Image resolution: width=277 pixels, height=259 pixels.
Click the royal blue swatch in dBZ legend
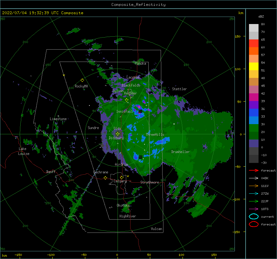tap(254, 113)
